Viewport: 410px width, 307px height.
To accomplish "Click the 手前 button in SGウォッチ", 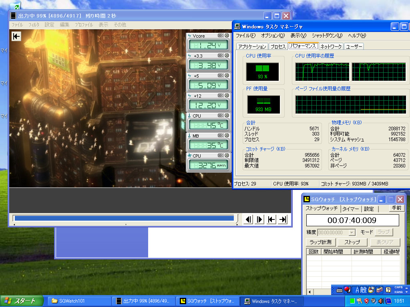I will [x=396, y=208].
